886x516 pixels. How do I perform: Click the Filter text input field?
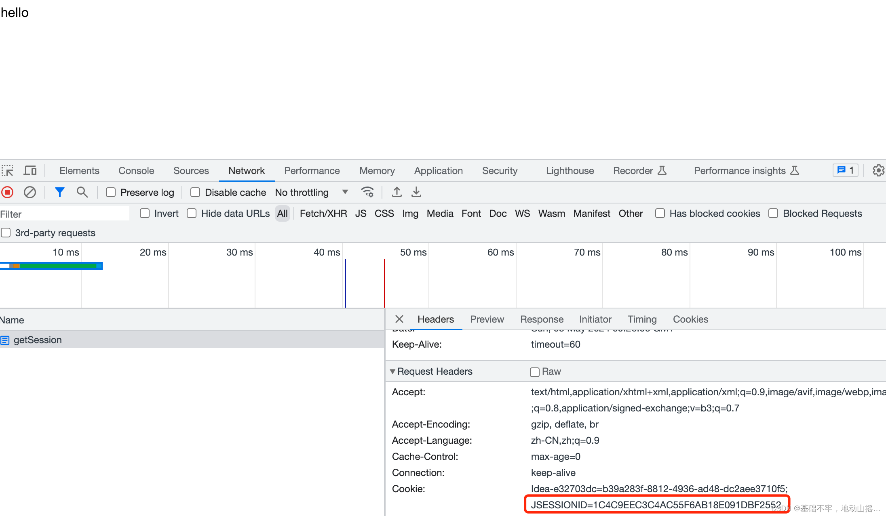[x=65, y=214]
